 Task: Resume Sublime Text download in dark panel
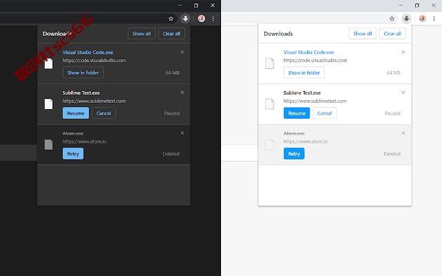pyautogui.click(x=76, y=113)
